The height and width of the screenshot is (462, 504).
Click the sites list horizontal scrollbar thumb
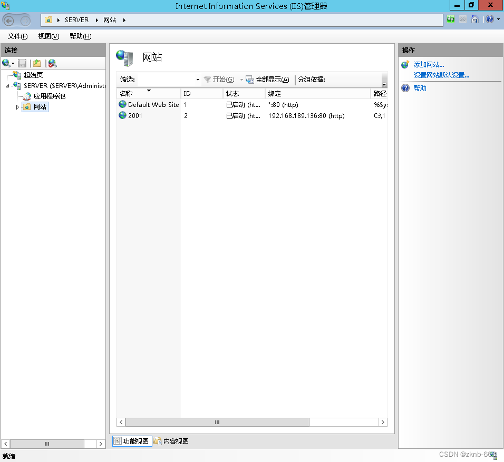[x=217, y=422]
